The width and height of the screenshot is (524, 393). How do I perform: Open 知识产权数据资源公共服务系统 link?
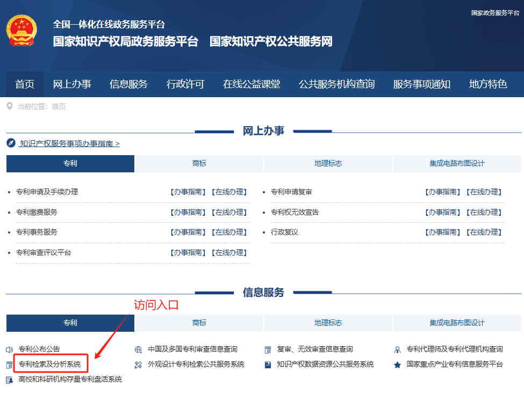(x=325, y=365)
